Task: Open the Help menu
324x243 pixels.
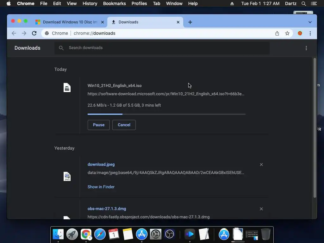Action: 193,3
